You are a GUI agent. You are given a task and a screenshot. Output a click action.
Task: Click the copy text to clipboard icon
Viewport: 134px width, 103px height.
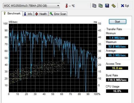click(94, 6)
